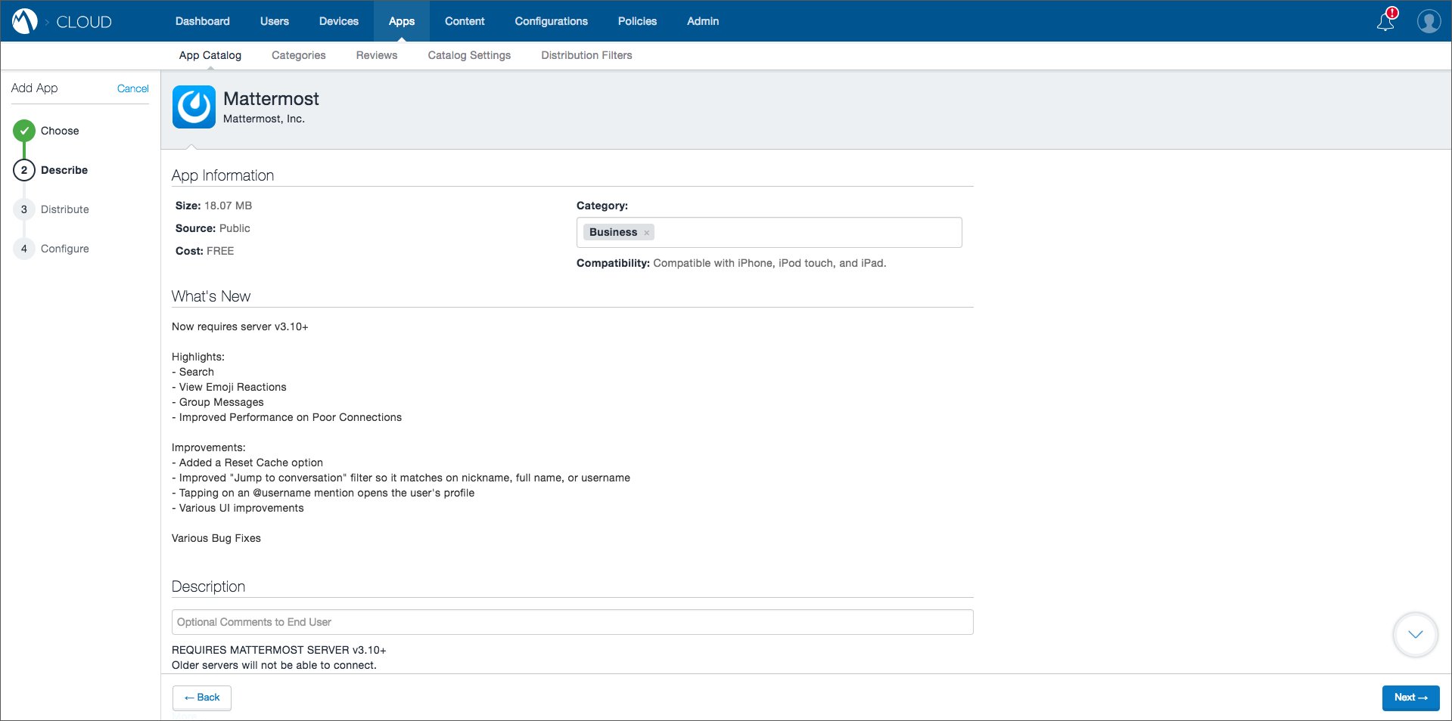Viewport: 1452px width, 721px height.
Task: Click the step 4 circle for Configure
Action: tap(24, 249)
